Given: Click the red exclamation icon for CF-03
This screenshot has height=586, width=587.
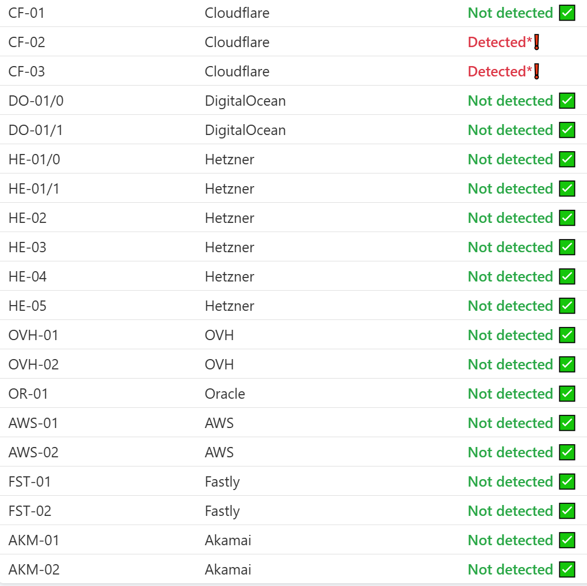Looking at the screenshot, I should pos(536,72).
